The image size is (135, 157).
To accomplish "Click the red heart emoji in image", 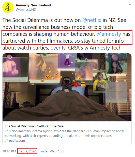I will (76, 85).
